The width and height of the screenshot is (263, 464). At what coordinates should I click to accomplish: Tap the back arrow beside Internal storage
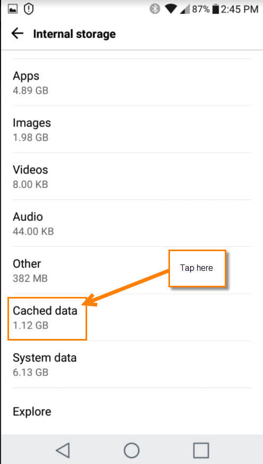[17, 34]
